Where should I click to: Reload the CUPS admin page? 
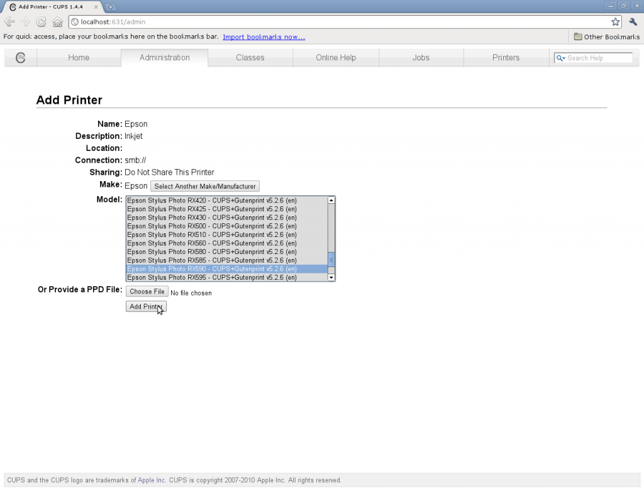pos(41,22)
